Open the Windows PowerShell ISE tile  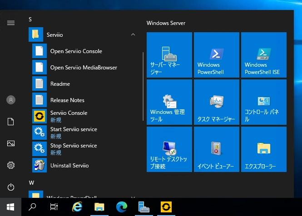pos(264,55)
